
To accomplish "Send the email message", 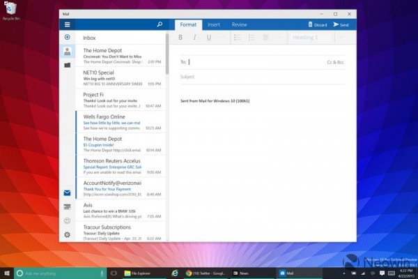I will click(x=341, y=24).
